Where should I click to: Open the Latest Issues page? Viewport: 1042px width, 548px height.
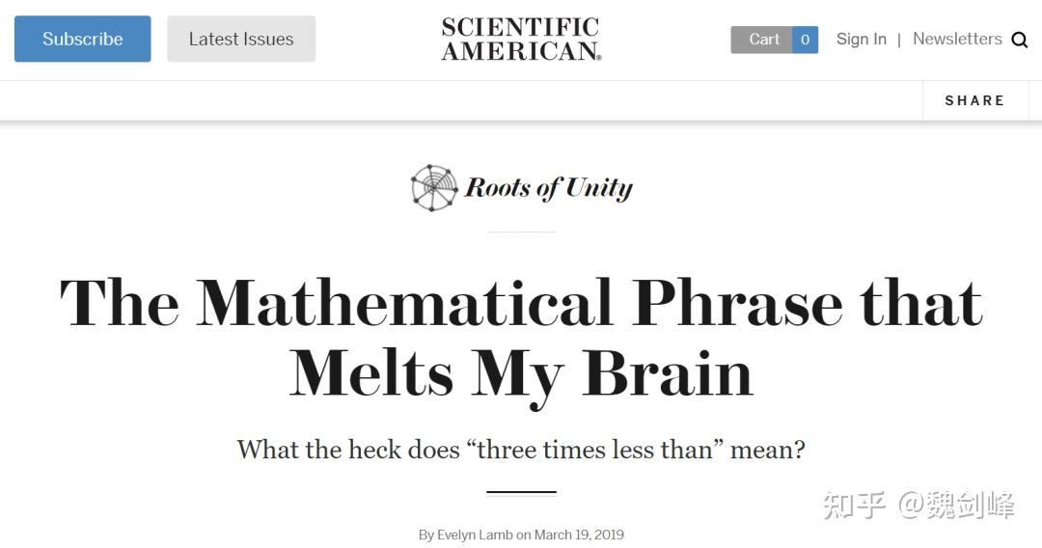241,40
